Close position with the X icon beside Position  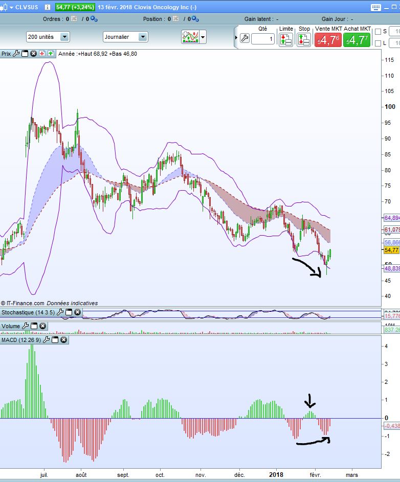point(175,19)
